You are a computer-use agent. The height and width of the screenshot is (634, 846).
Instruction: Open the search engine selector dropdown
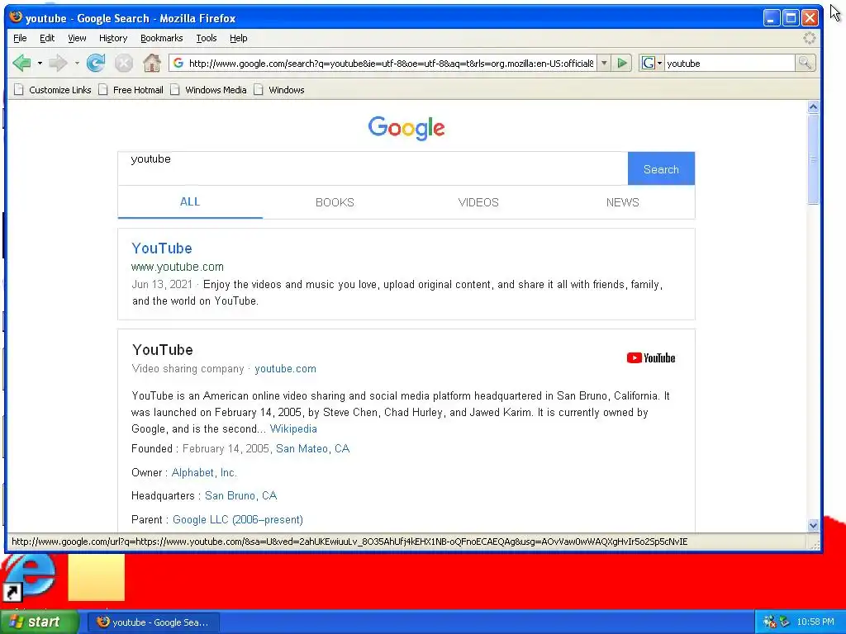(651, 63)
